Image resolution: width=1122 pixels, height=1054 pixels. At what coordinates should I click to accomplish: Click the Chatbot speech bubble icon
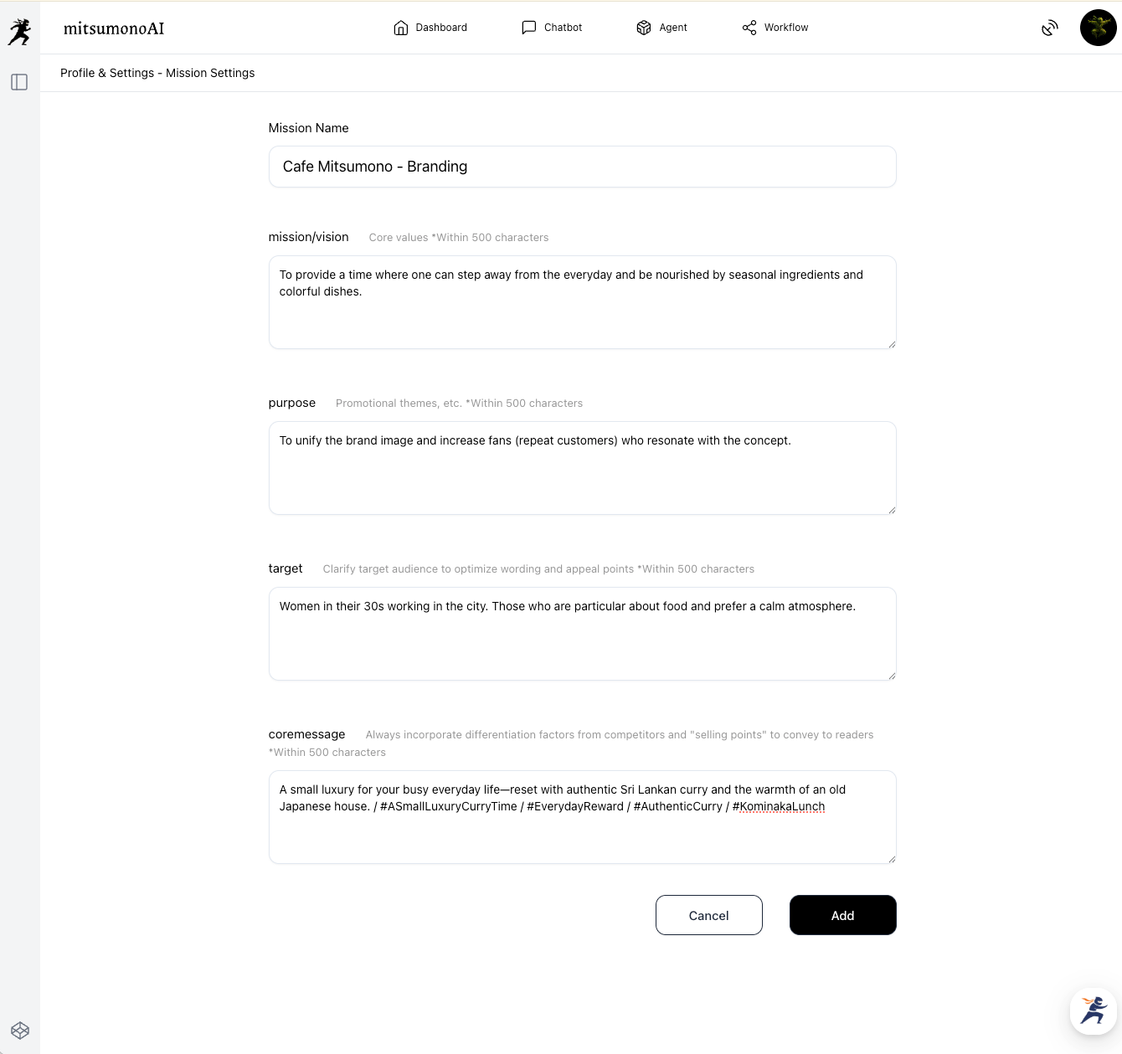point(529,28)
